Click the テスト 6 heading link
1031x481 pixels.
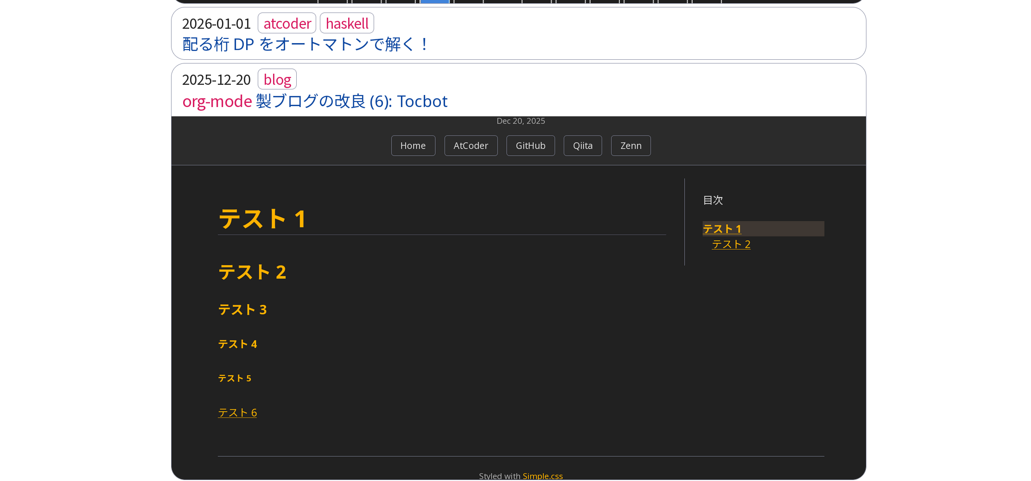click(237, 412)
